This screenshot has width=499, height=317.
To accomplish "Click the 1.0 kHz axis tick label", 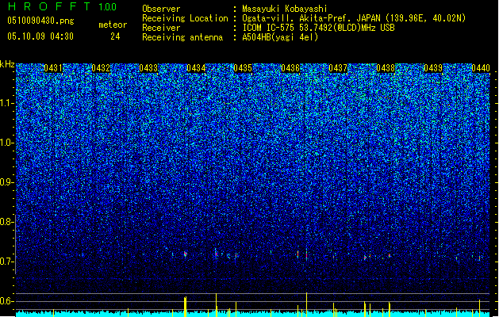I will pyautogui.click(x=6, y=143).
